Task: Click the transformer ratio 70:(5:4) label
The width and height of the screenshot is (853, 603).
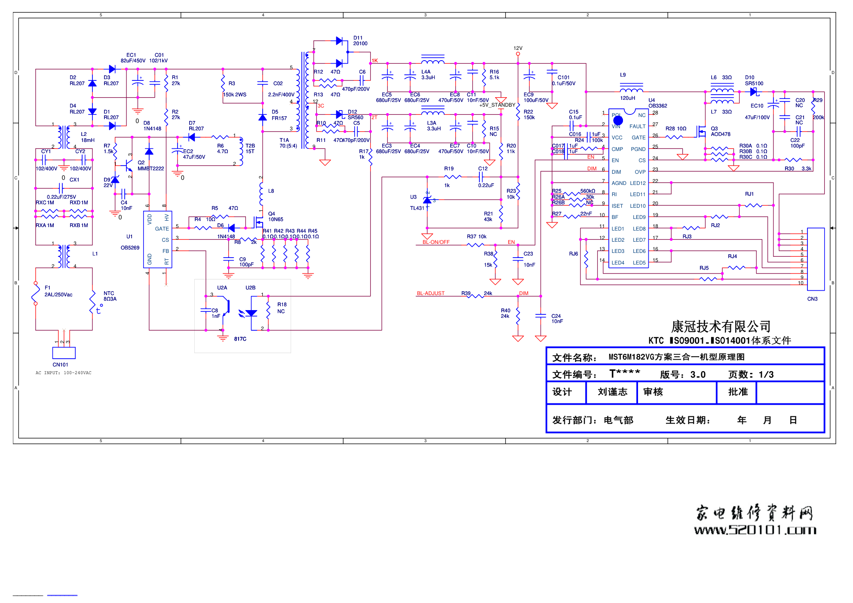Action: coord(288,146)
